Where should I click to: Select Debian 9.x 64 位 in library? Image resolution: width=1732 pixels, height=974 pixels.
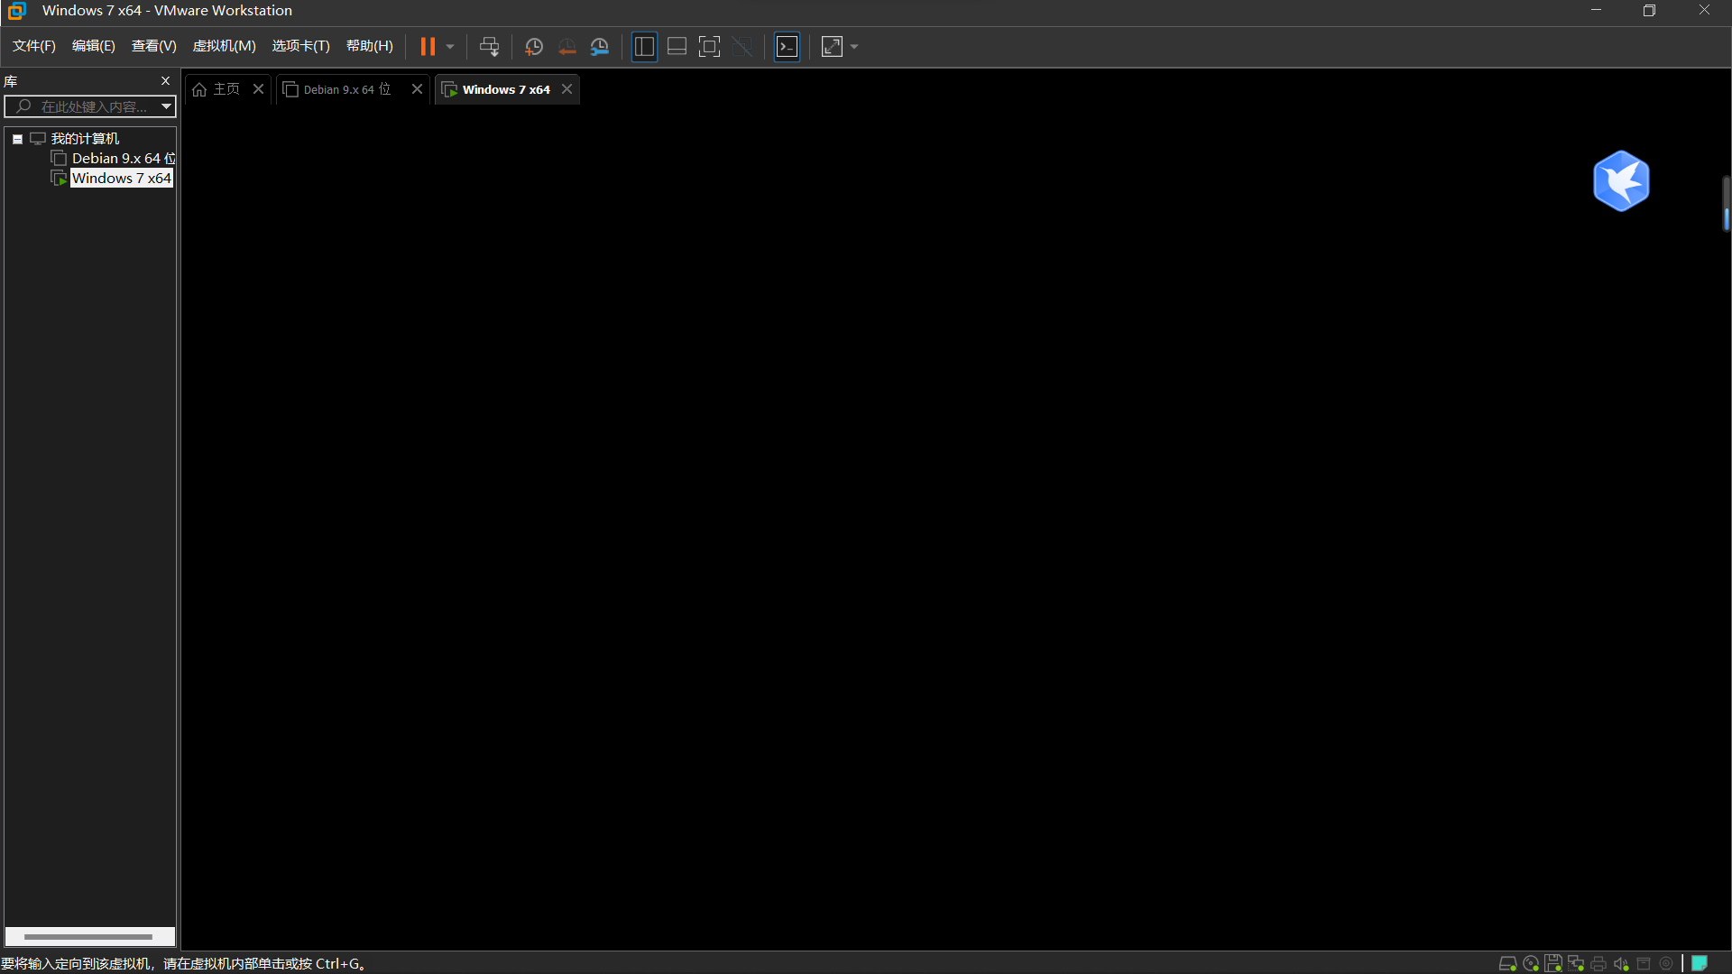coord(124,159)
